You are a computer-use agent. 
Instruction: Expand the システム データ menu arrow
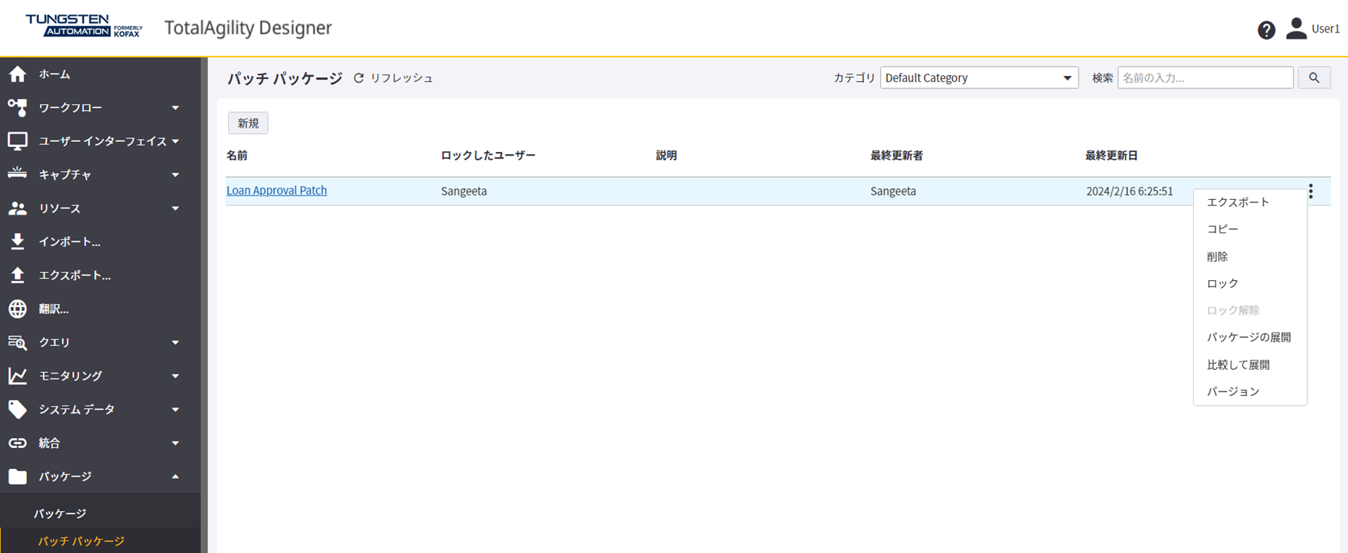(x=175, y=410)
